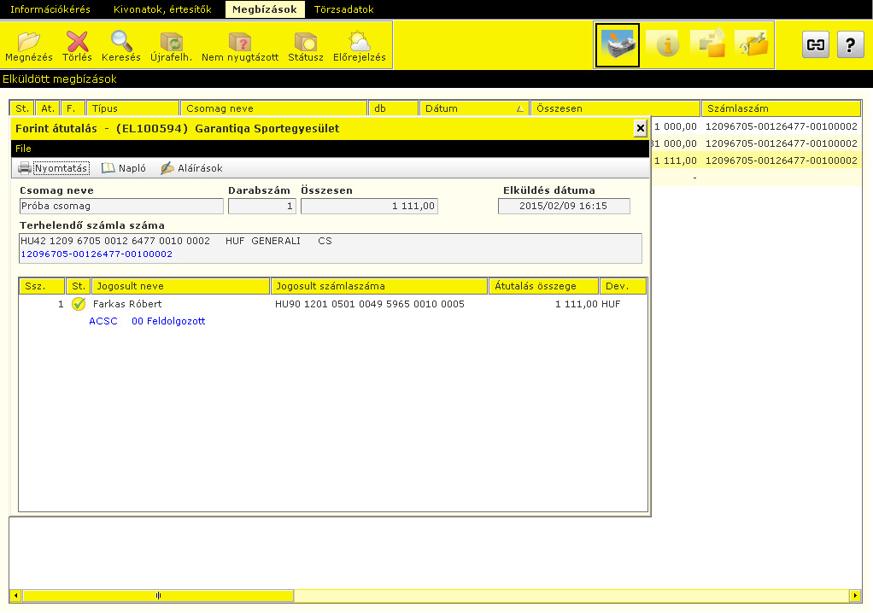This screenshot has height=613, width=873.
Task: Click the round info icon
Action: tap(667, 44)
